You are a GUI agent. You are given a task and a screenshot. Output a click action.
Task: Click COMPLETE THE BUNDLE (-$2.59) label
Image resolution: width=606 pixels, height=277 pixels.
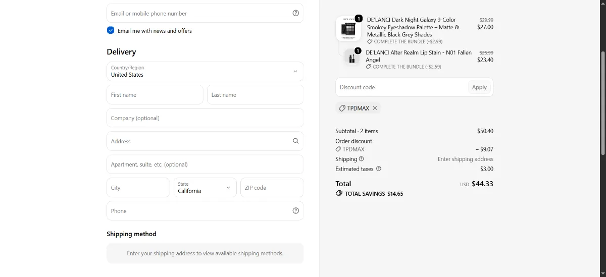407,67
